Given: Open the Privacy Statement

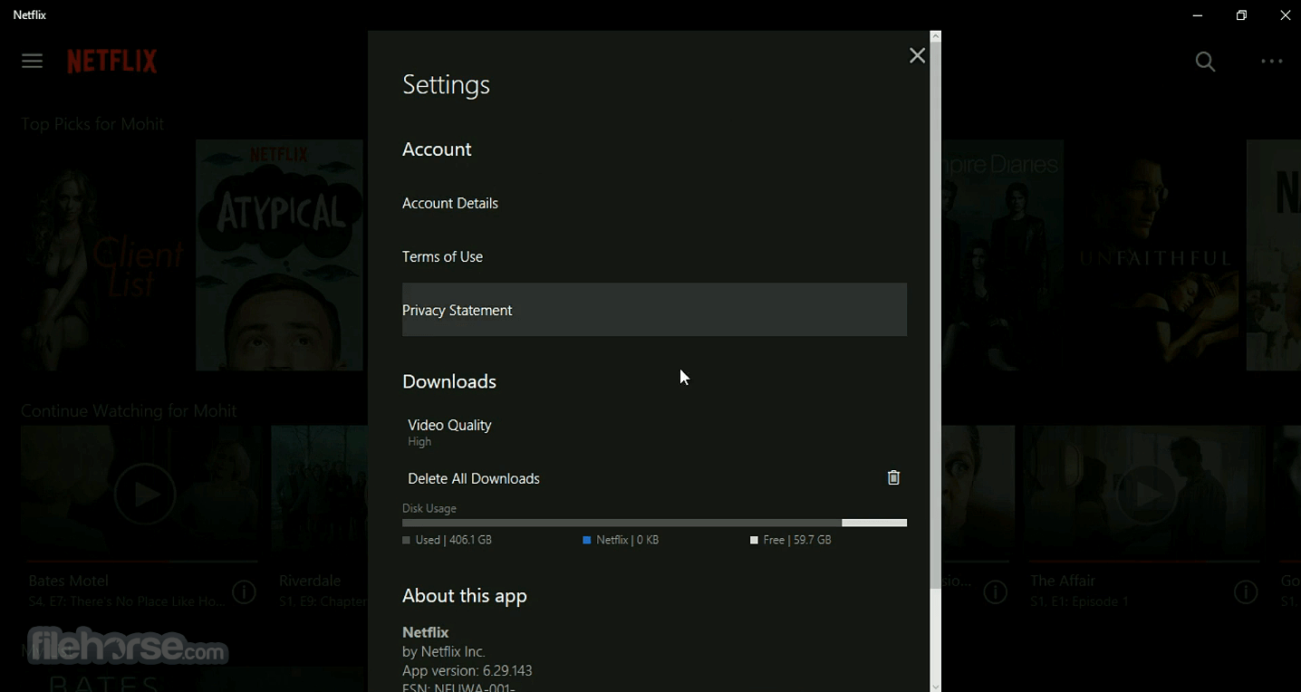Looking at the screenshot, I should click(x=654, y=310).
